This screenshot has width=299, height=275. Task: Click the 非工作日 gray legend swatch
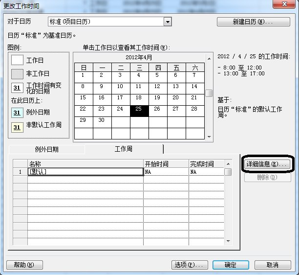coord(17,74)
